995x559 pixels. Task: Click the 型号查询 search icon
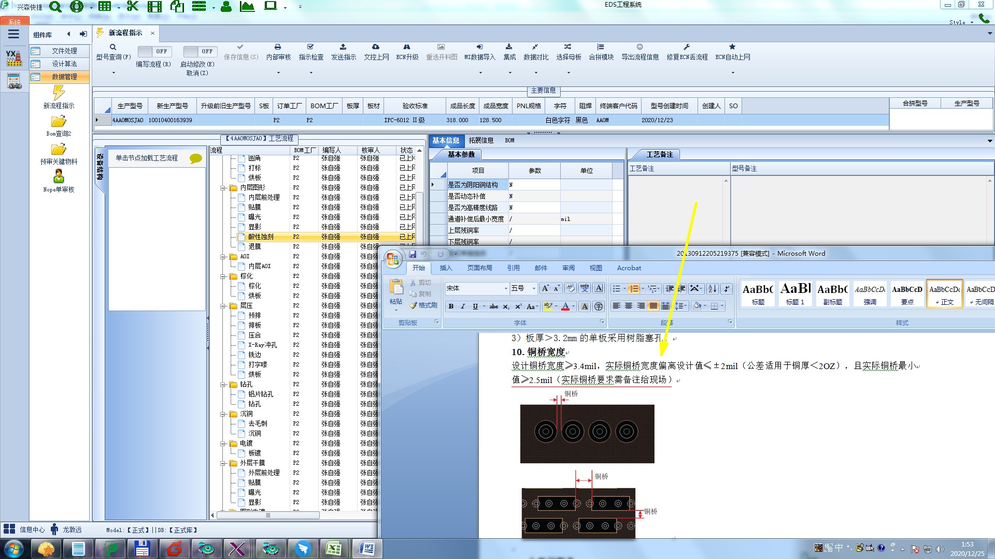click(112, 47)
